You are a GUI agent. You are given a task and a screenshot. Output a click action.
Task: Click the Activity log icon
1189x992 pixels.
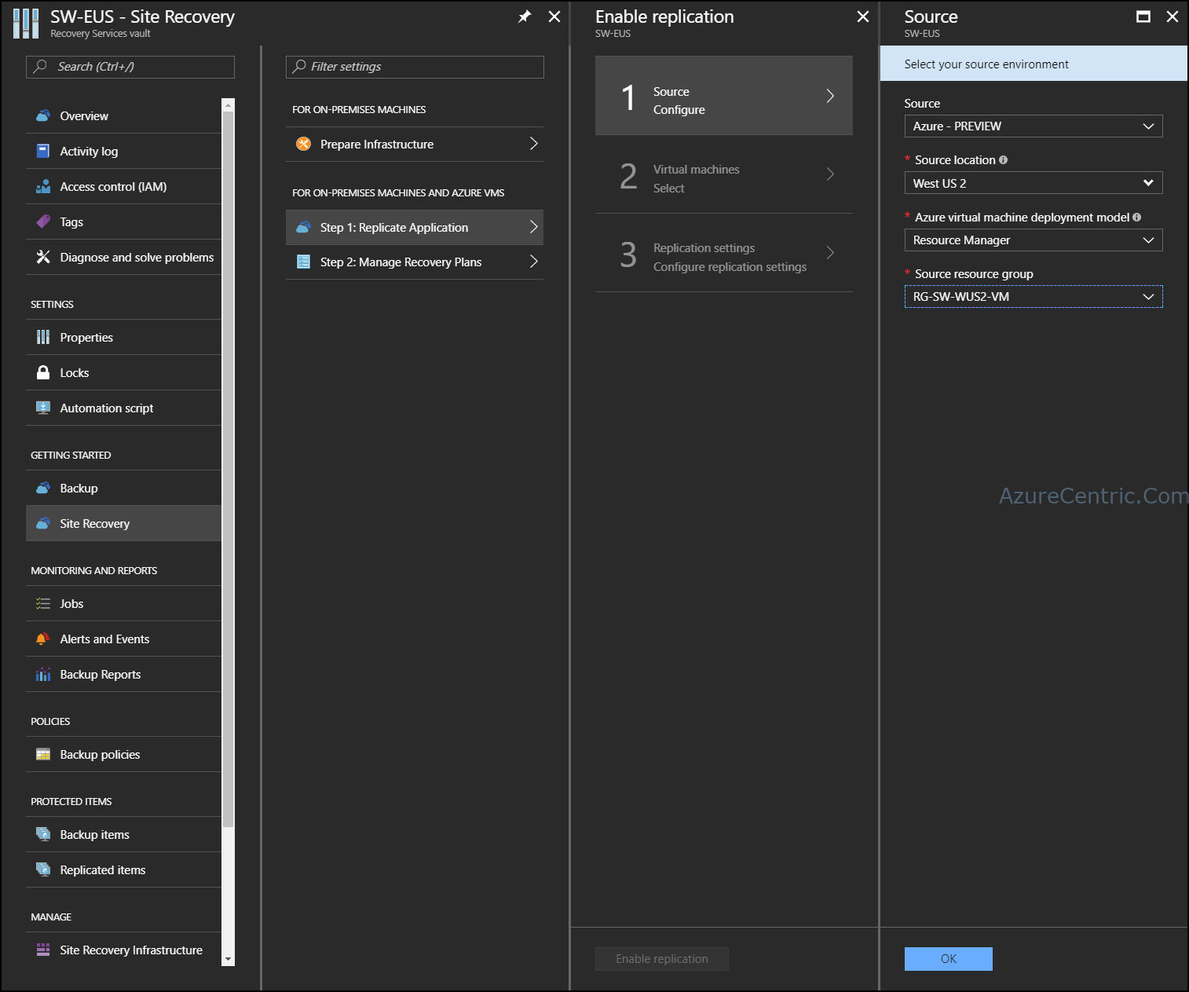click(43, 151)
